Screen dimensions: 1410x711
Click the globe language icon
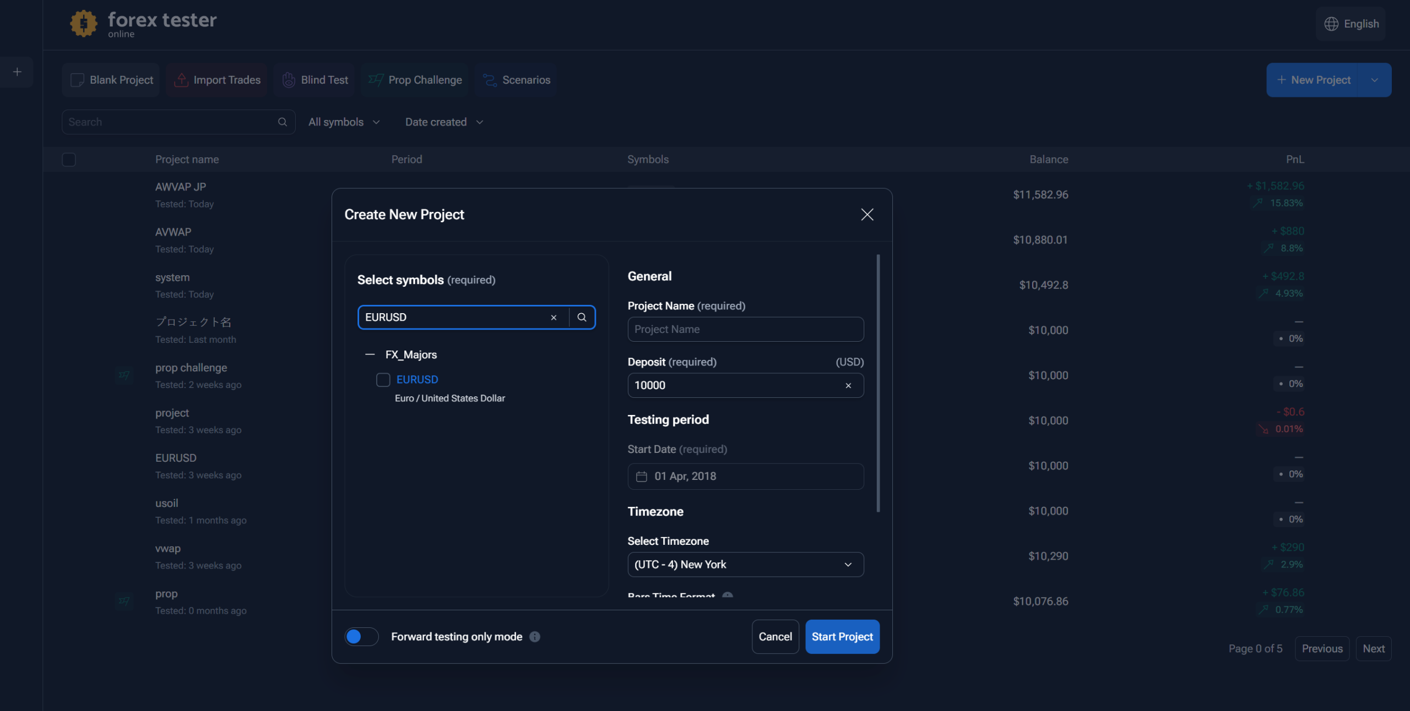tap(1331, 24)
